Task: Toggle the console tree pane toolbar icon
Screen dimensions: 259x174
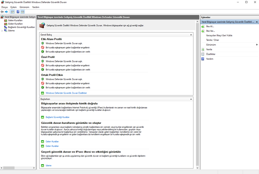Action: tap(12, 12)
